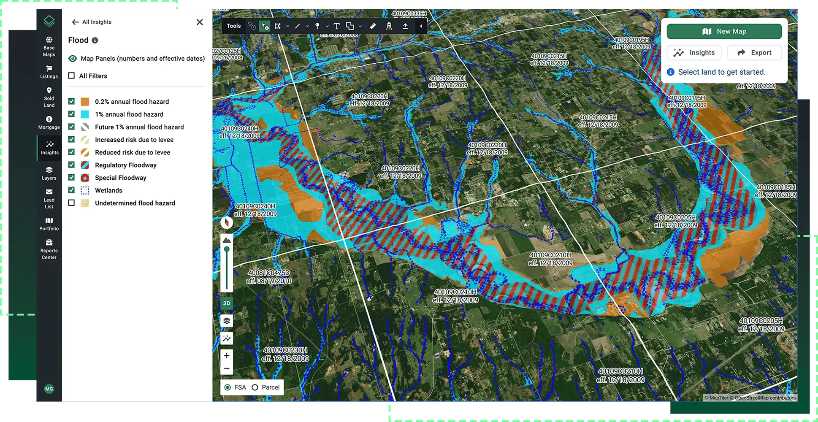Select the surveyor tripod tool
Image resolution: width=818 pixels, height=422 pixels.
[x=389, y=26]
